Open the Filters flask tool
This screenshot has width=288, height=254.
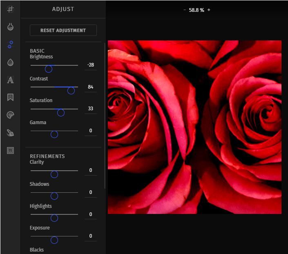point(10,27)
